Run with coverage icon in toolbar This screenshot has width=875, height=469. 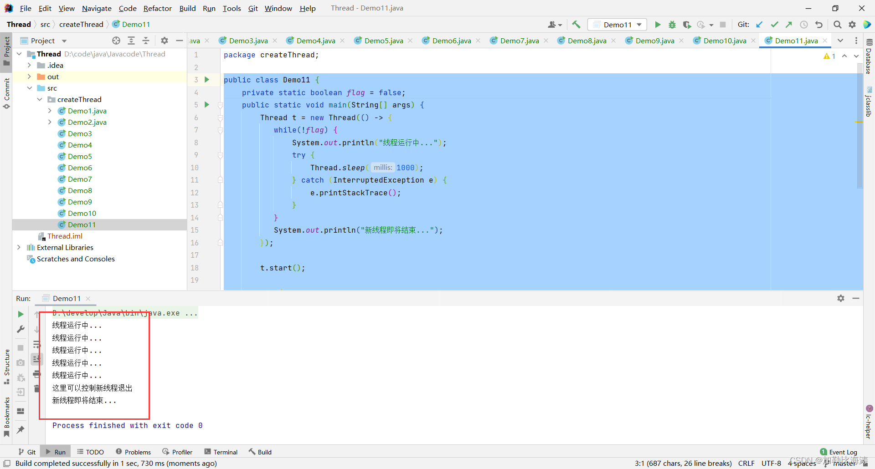click(687, 25)
